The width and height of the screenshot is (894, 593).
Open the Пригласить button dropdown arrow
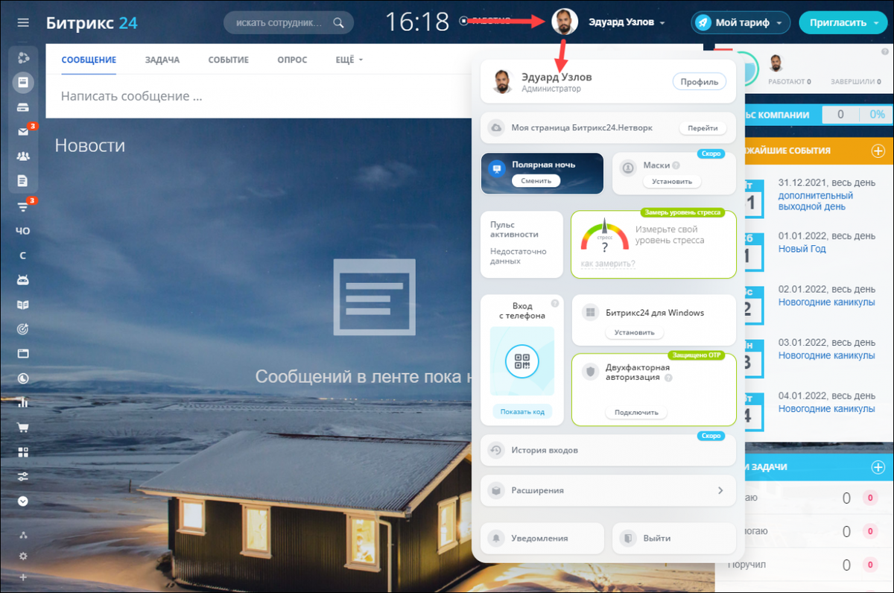tap(876, 23)
